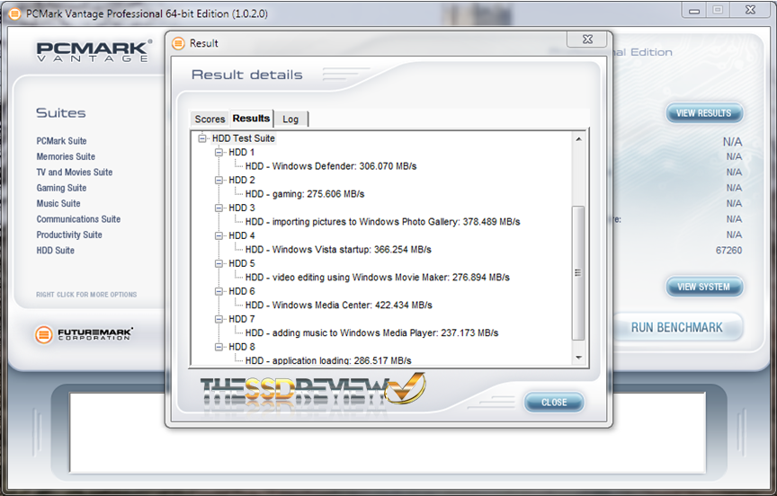
Task: Select the Results tab
Action: pyautogui.click(x=251, y=119)
